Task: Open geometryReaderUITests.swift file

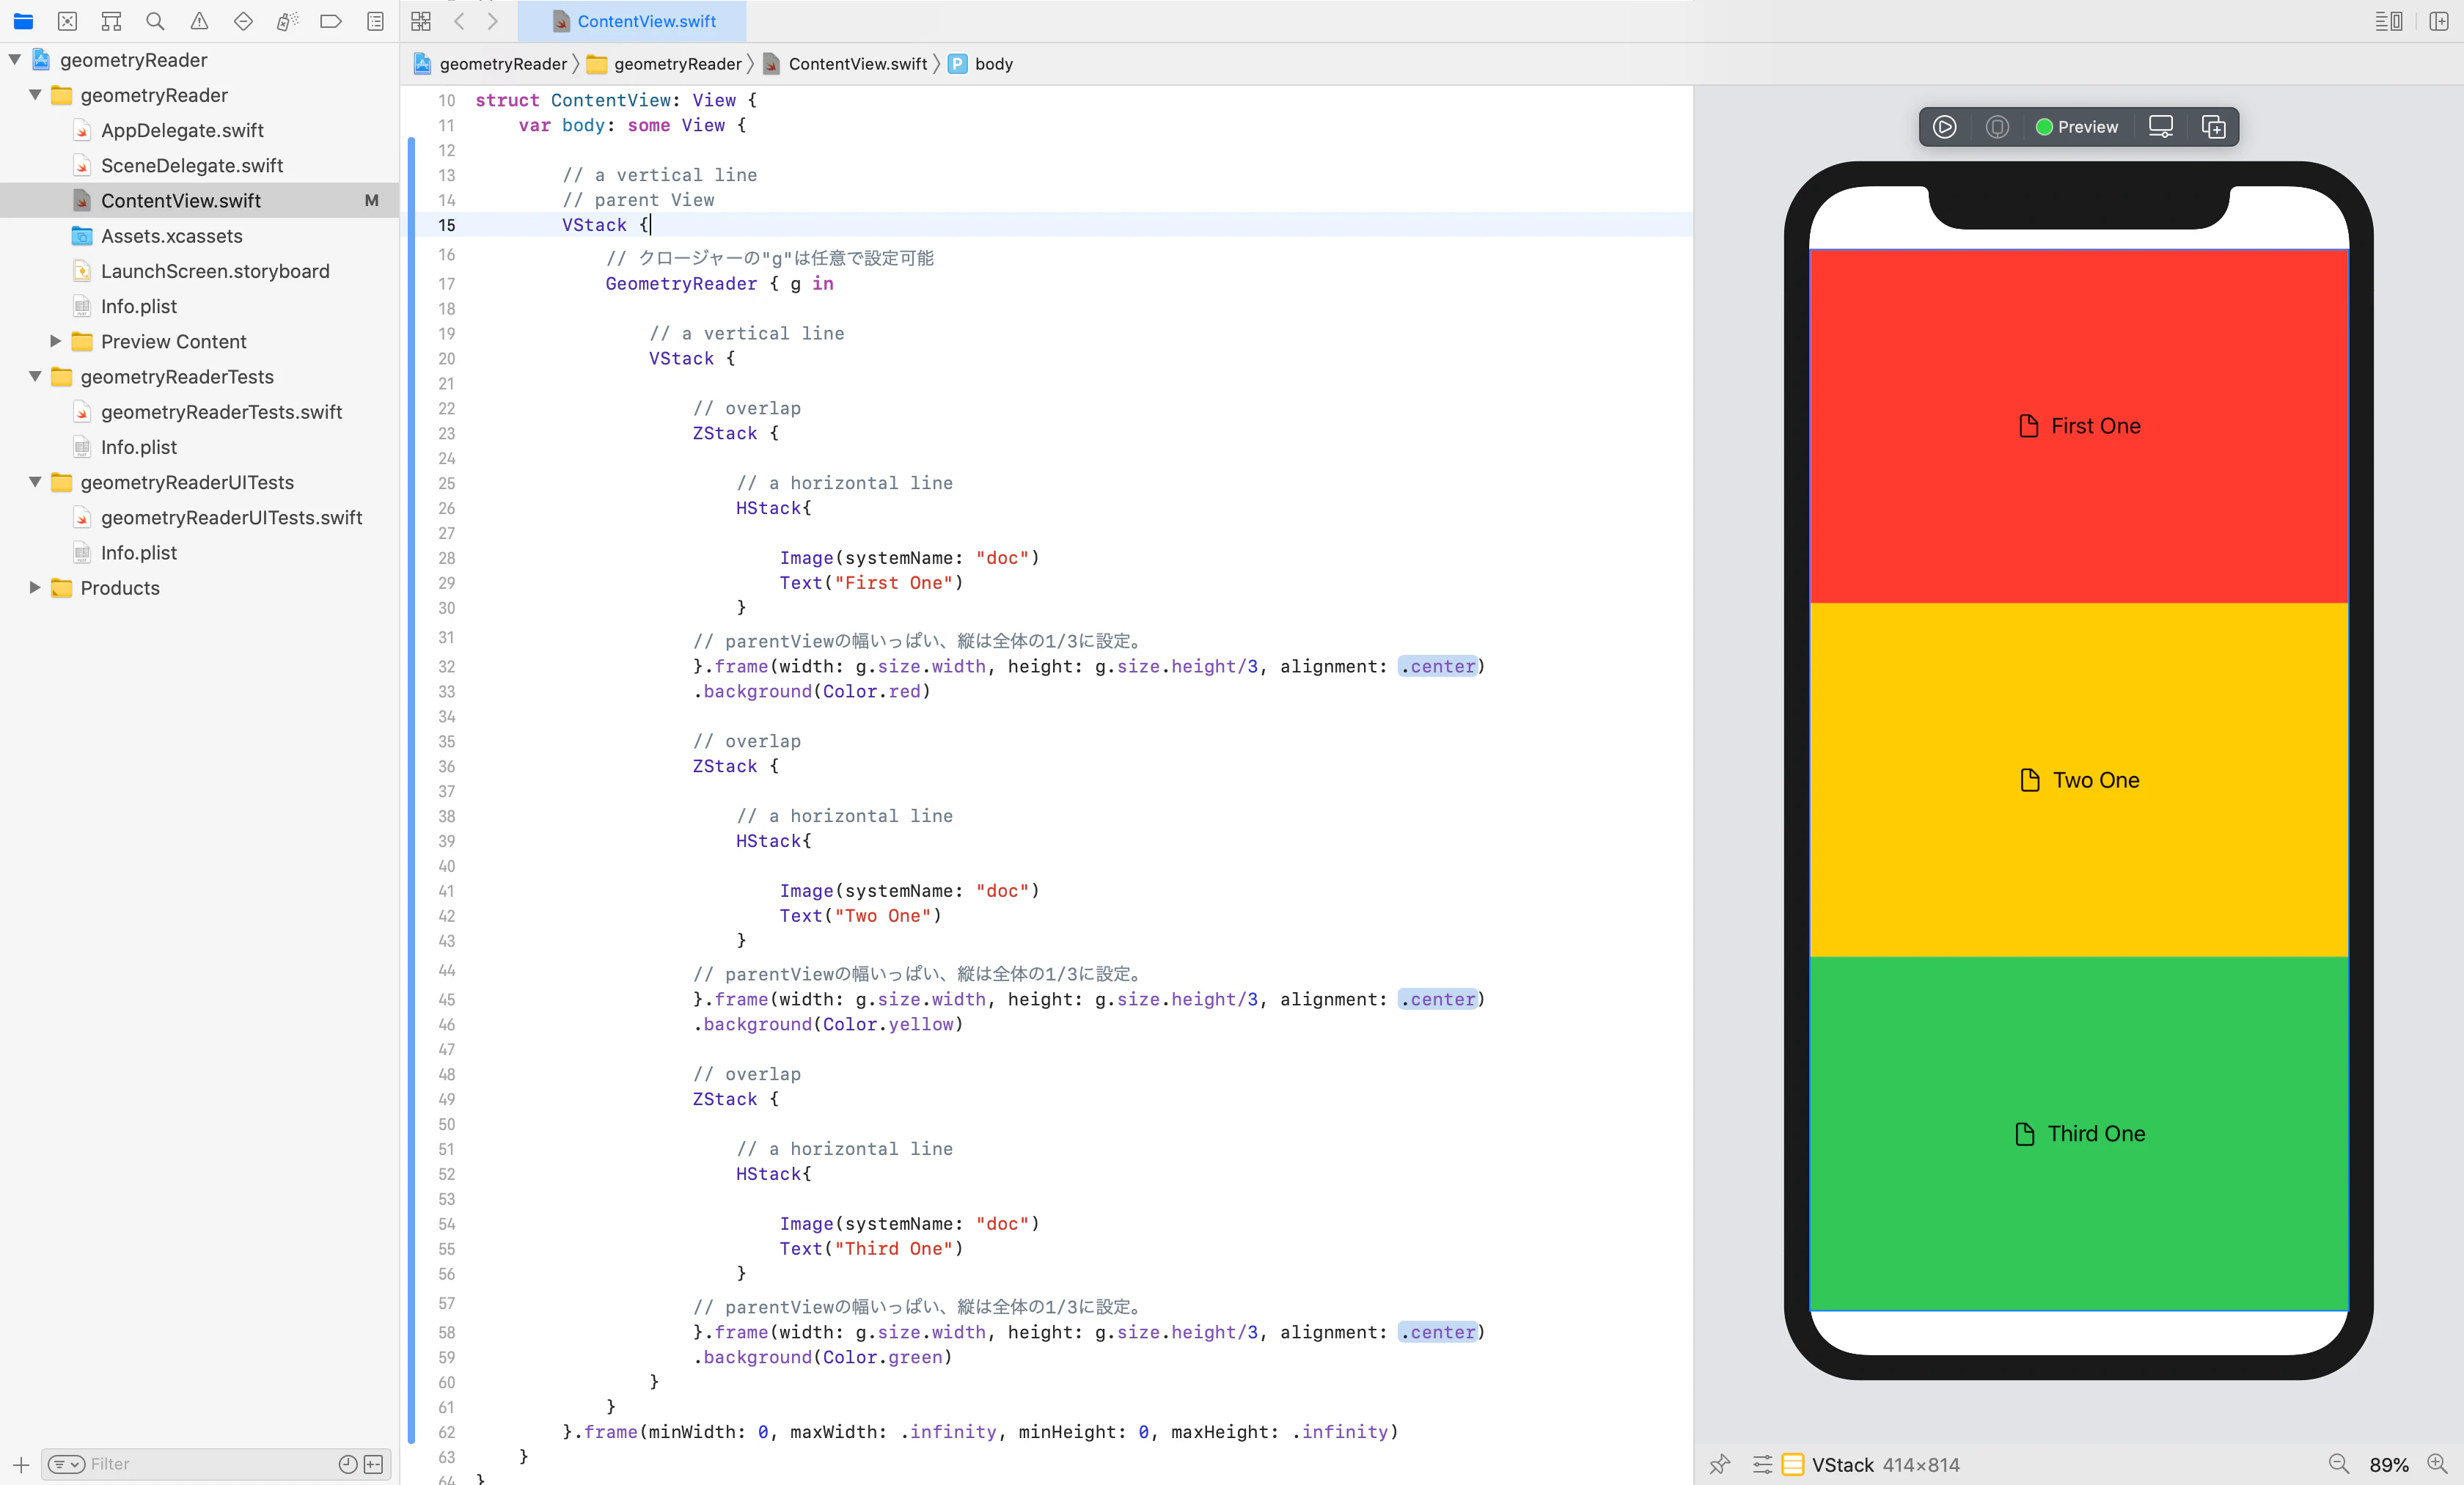Action: [231, 517]
